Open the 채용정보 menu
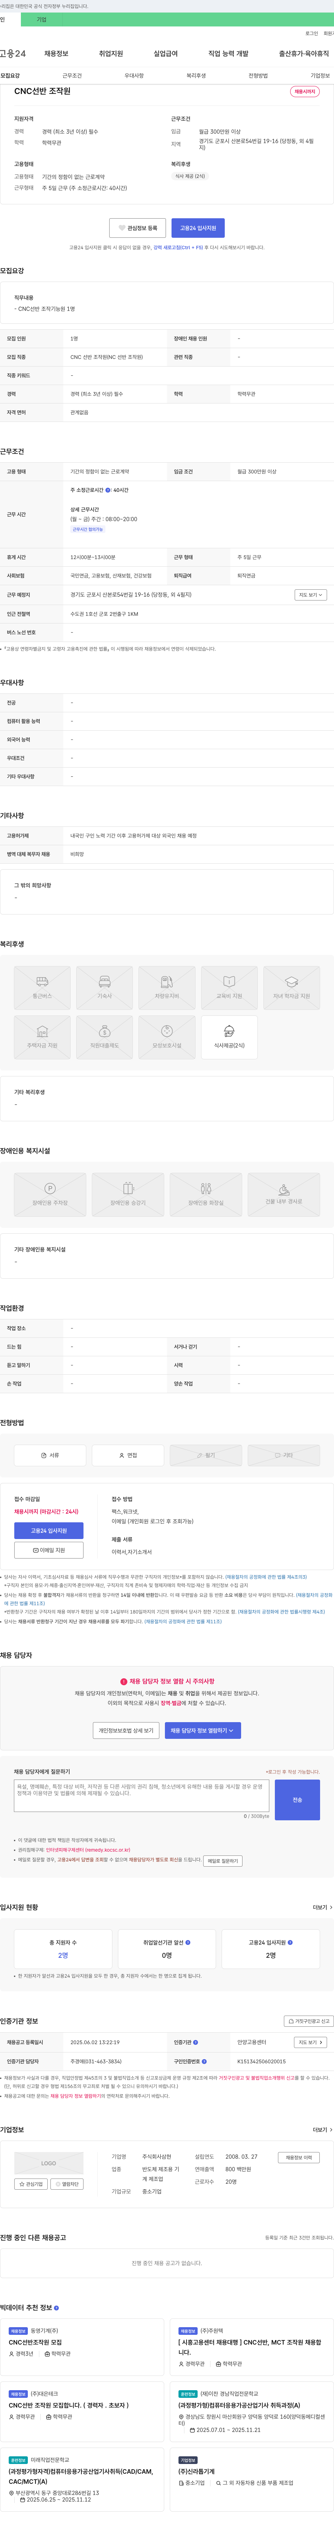This screenshot has width=334, height=2543. 56,53
